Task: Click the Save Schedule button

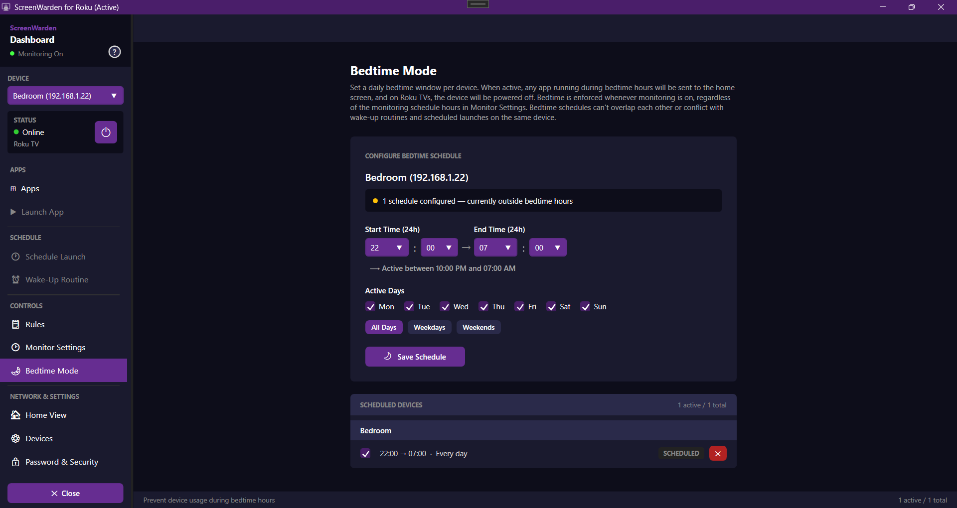Action: pos(415,357)
